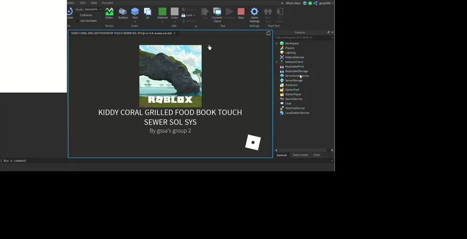Toggle the Collisions checkbox

(77, 15)
